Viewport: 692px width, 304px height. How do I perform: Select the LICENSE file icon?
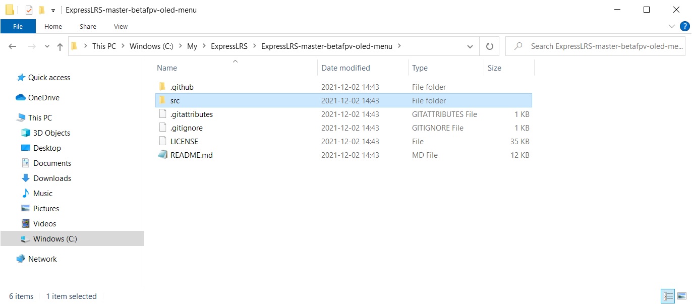pyautogui.click(x=162, y=141)
